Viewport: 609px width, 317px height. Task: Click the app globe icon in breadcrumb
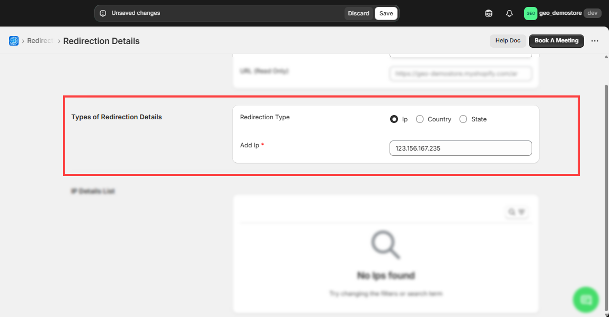coord(14,41)
